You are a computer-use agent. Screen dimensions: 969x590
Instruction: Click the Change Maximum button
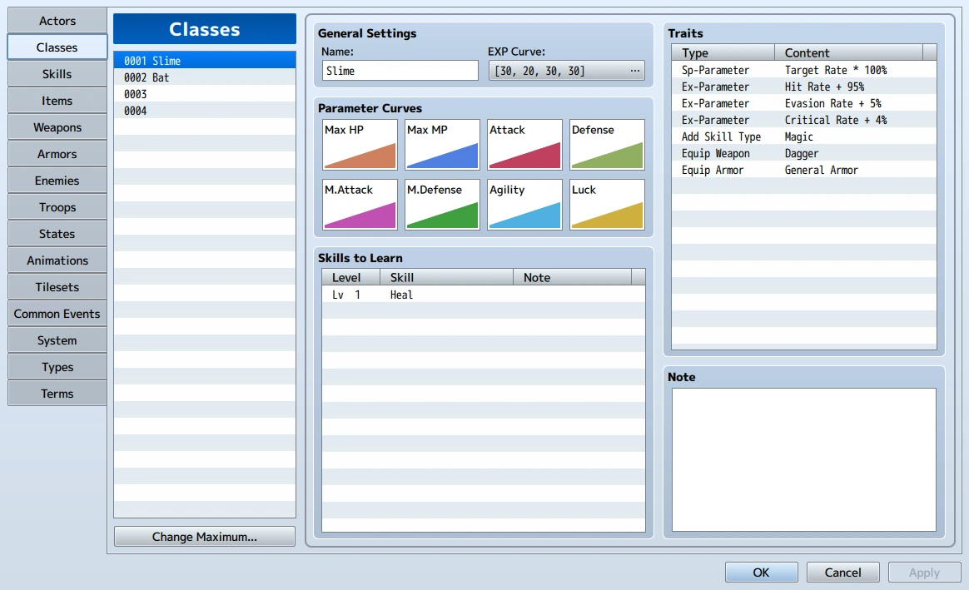click(205, 536)
